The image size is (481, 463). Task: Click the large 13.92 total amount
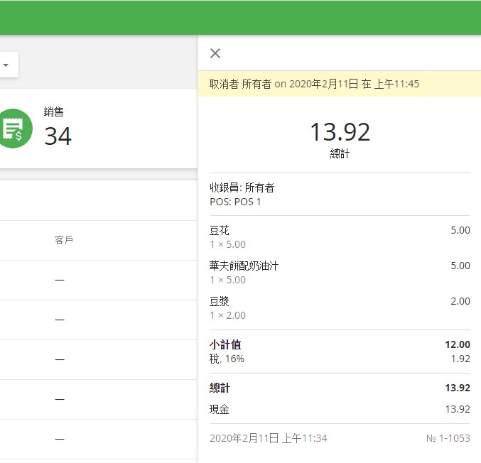pyautogui.click(x=340, y=132)
